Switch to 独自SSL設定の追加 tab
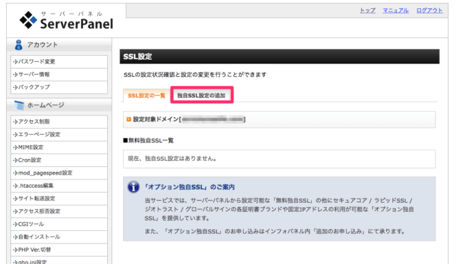The height and width of the screenshot is (264, 456). point(201,96)
